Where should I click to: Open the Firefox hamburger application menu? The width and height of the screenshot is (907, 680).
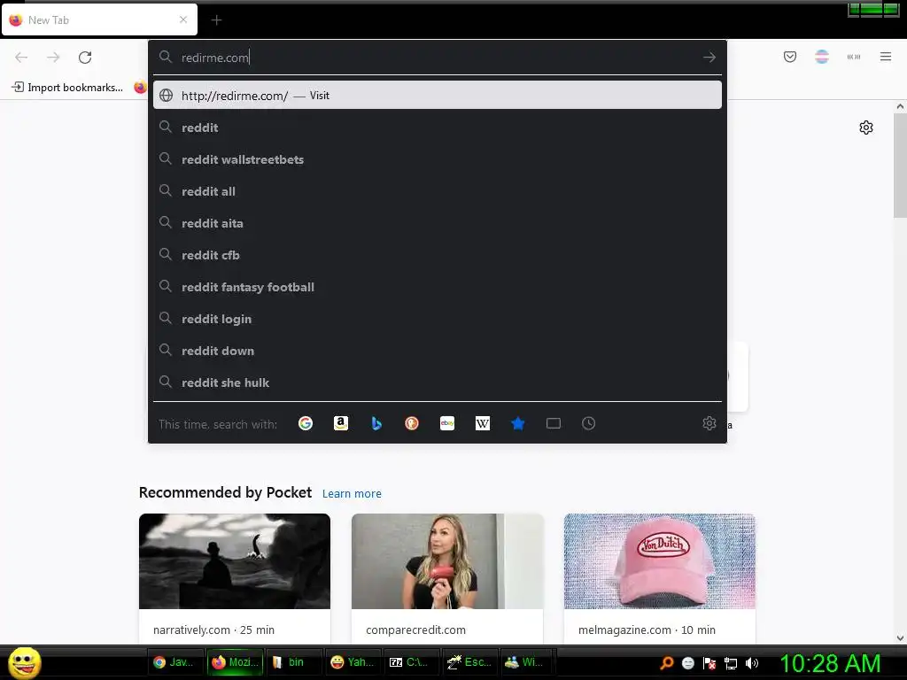click(886, 57)
